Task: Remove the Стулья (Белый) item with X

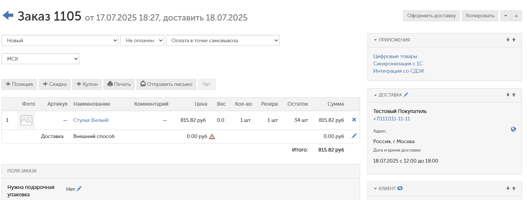Action: 354,120
